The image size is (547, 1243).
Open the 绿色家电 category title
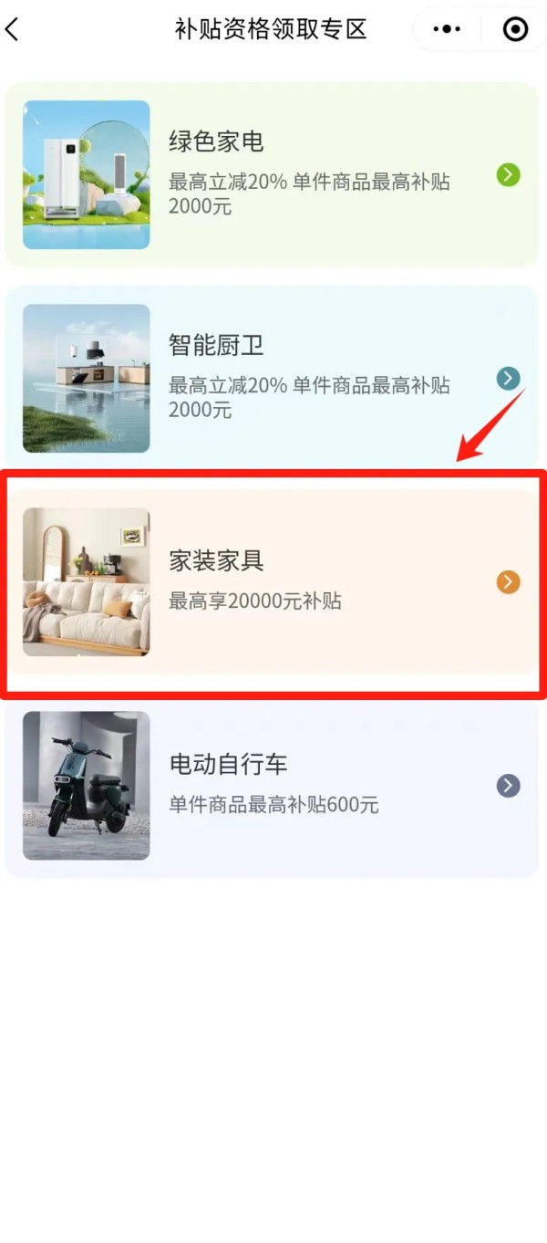pyautogui.click(x=216, y=141)
